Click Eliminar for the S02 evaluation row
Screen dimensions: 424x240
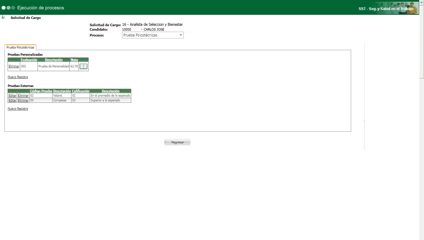(14, 66)
